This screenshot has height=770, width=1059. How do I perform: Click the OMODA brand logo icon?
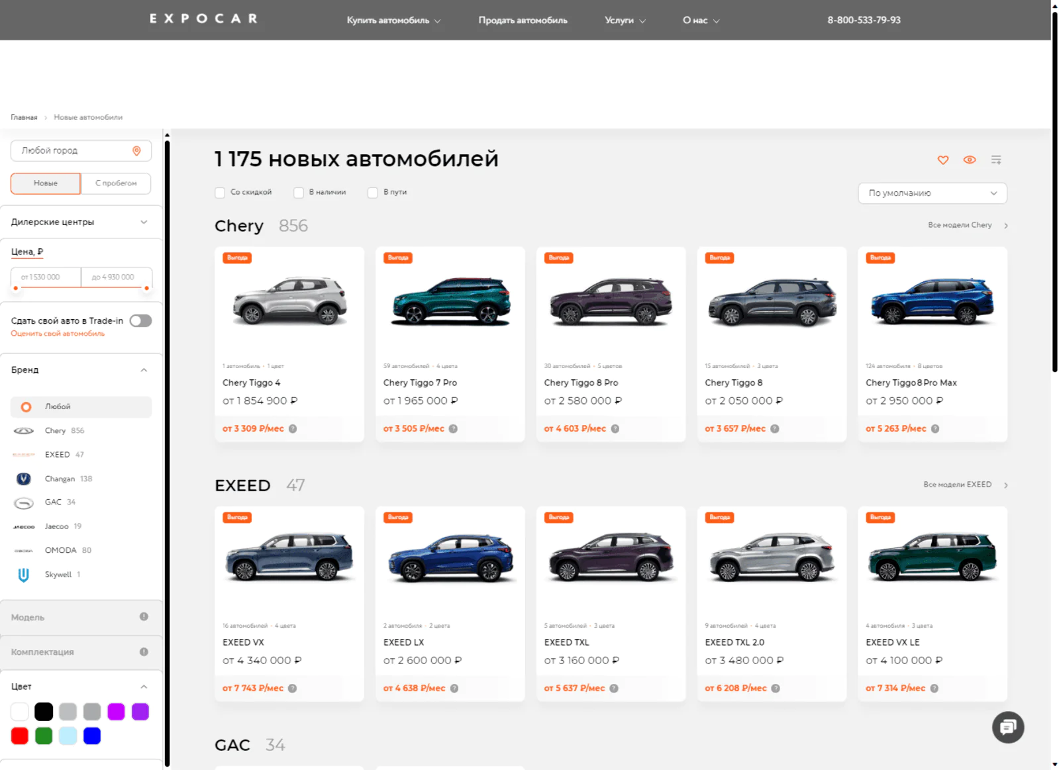click(24, 551)
